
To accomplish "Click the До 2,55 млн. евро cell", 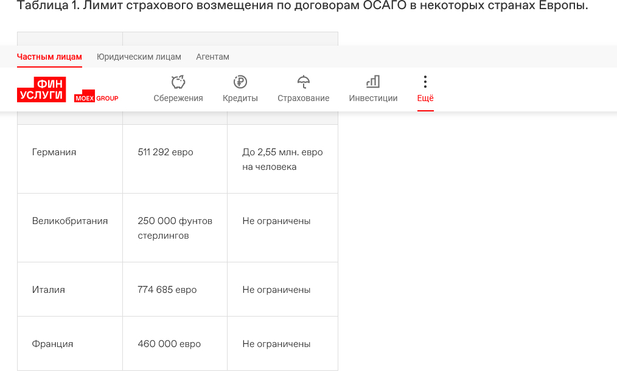I will pos(282,159).
